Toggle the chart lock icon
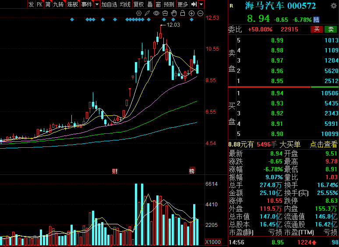 point(183,14)
